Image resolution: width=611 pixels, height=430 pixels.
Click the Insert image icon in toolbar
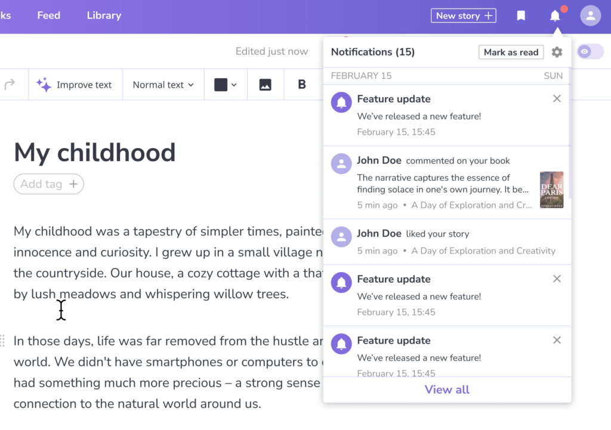point(265,84)
